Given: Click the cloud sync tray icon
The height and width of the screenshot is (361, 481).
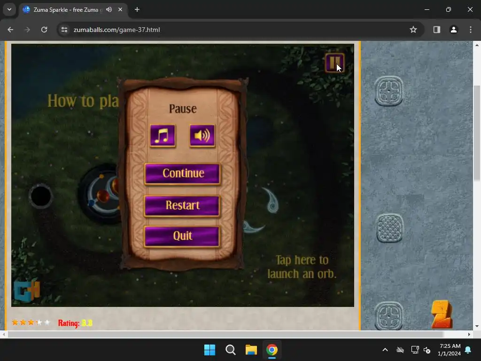Looking at the screenshot, I should pyautogui.click(x=400, y=350).
